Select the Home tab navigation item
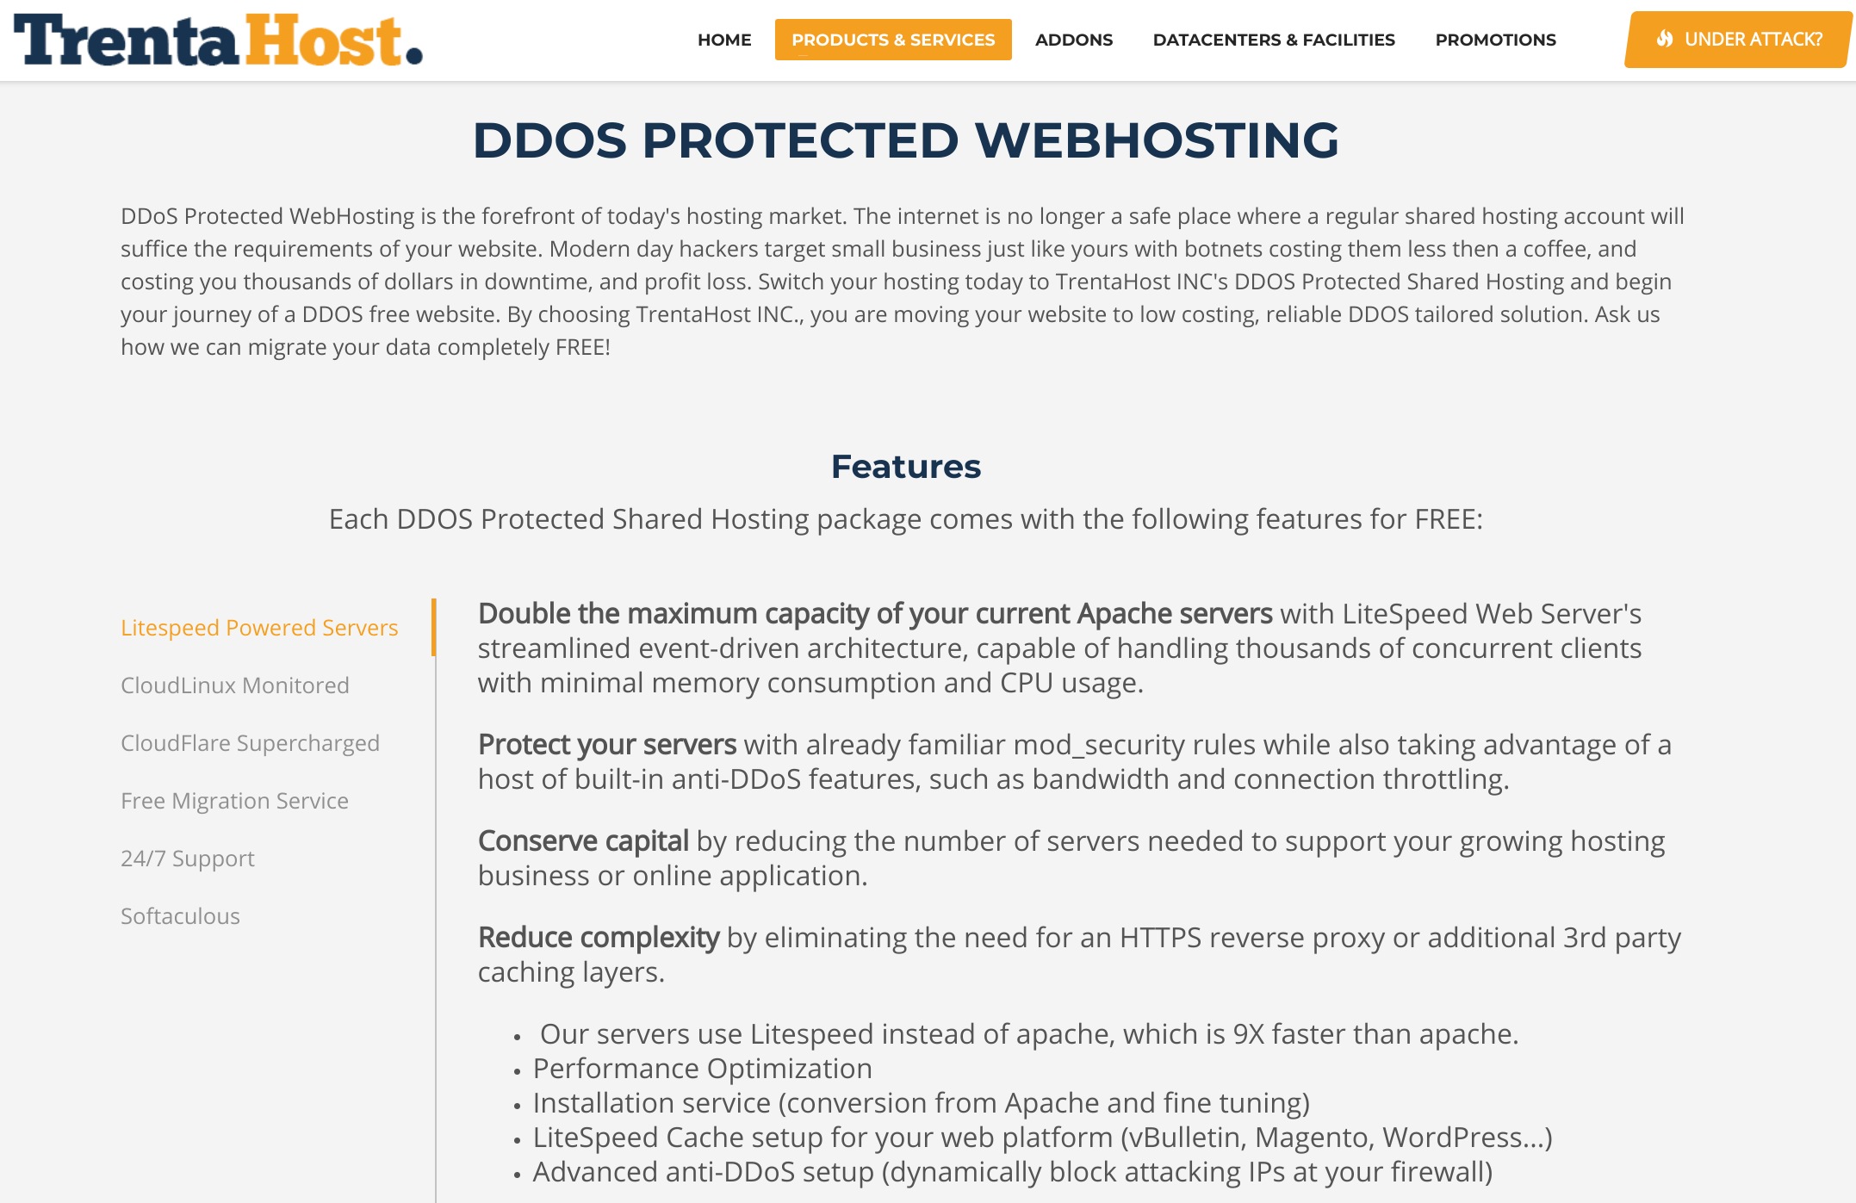The image size is (1856, 1203). click(723, 40)
